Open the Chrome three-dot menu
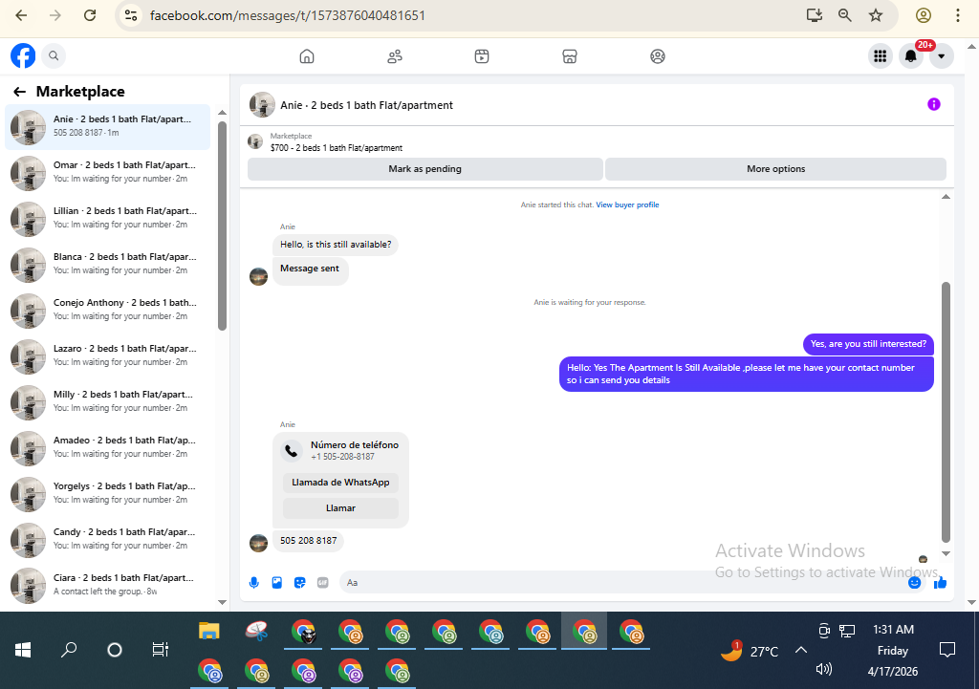The height and width of the screenshot is (689, 979). 958,15
